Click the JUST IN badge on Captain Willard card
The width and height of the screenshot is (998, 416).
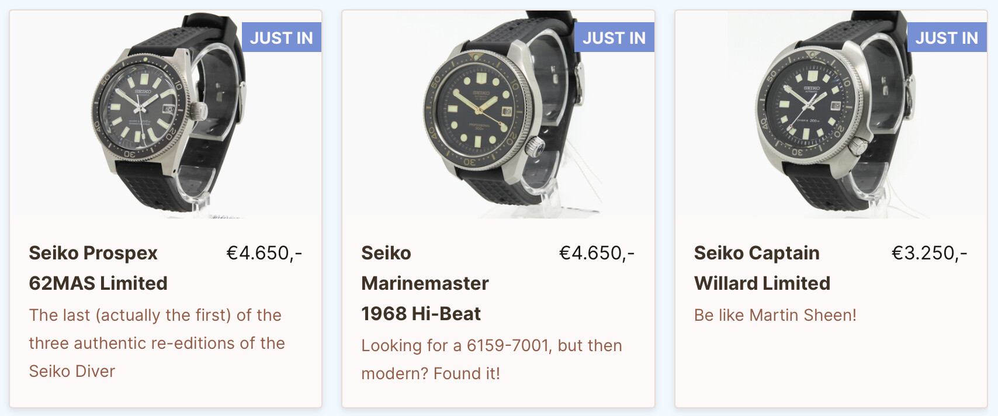pos(947,37)
